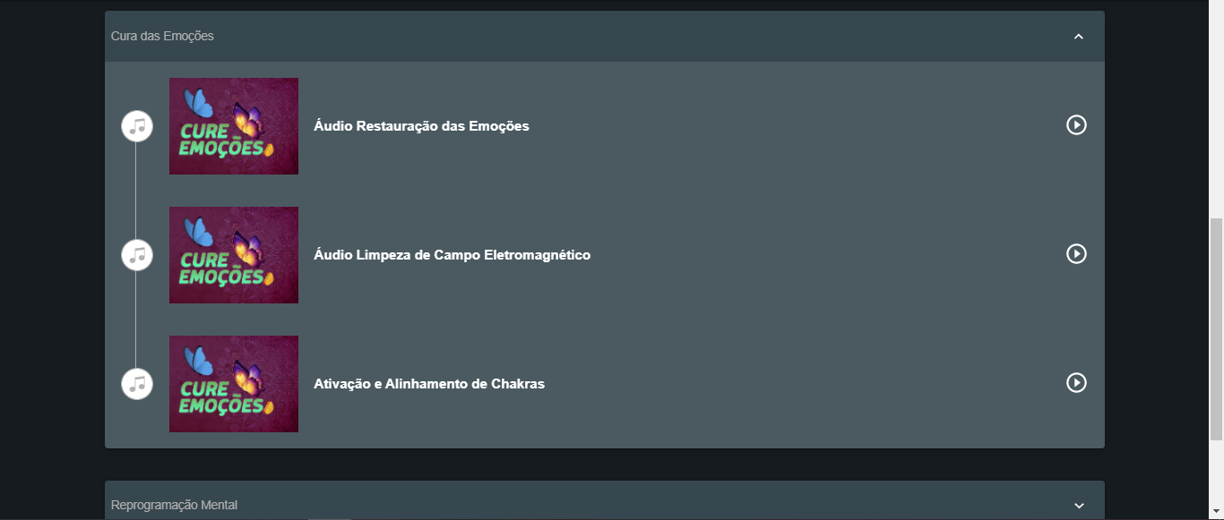Click music note icon beside Alinhamento de Chakras
1224x520 pixels.
click(x=137, y=384)
